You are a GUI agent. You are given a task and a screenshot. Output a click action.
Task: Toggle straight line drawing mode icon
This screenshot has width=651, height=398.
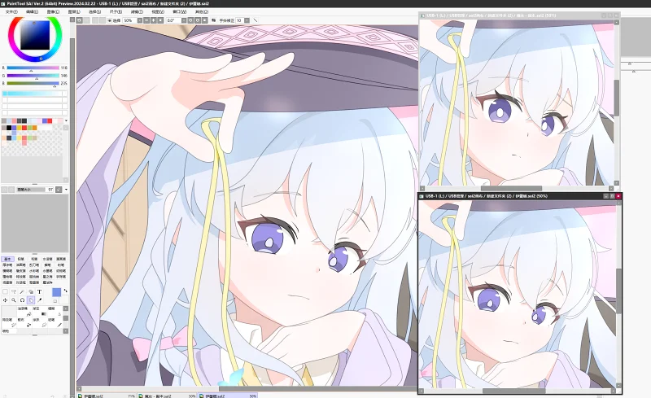pos(256,20)
